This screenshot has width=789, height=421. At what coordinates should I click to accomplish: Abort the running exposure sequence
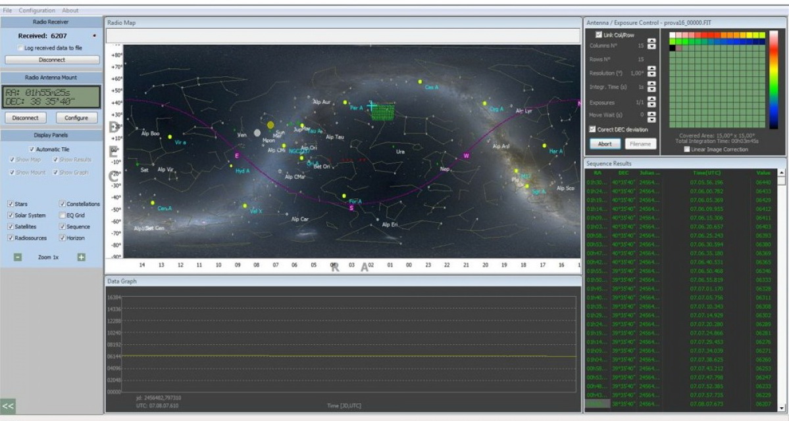[x=605, y=144]
